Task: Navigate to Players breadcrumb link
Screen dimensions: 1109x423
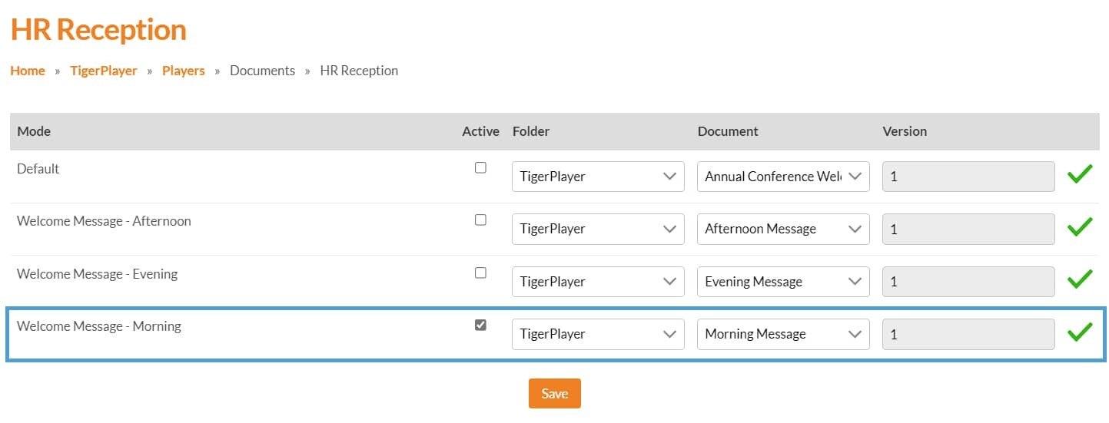Action: [183, 71]
